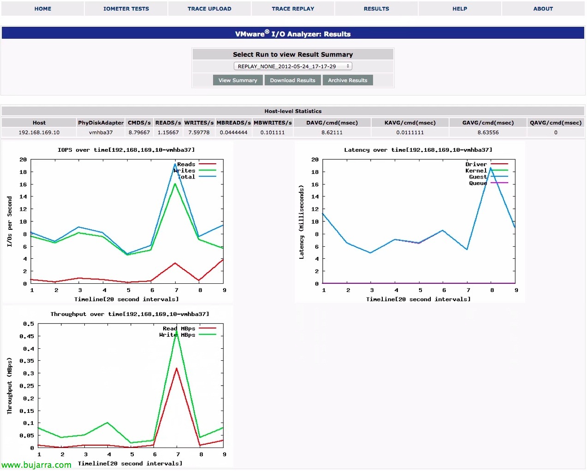Open the HELP tab

pos(460,9)
